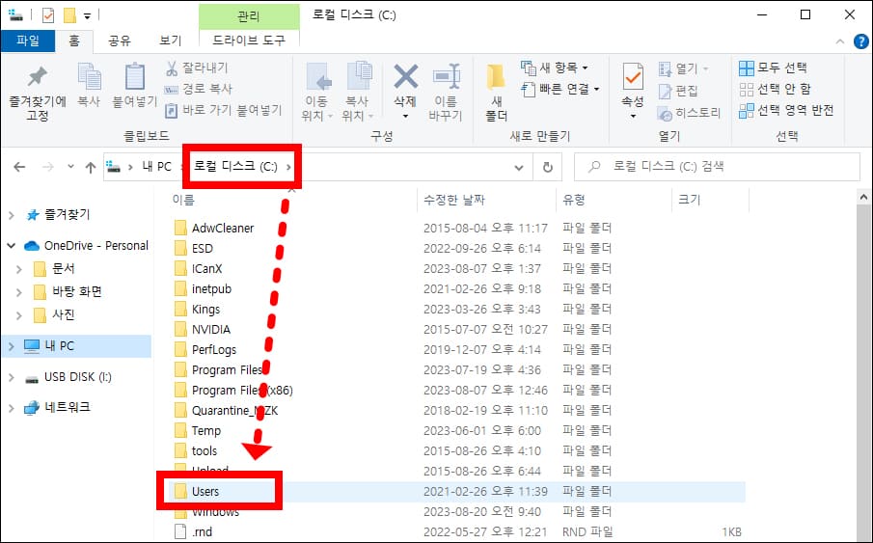Viewport: 873px width, 543px height.
Task: Click the Edit (편집) ribbon button
Action: [x=677, y=91]
